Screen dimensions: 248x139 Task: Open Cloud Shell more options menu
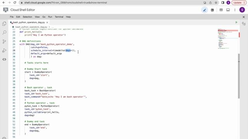coord(235,10)
